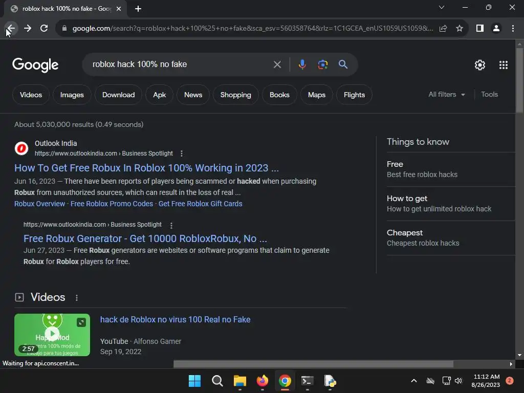Click the horizontal scrollbar thumb

pos(313,364)
